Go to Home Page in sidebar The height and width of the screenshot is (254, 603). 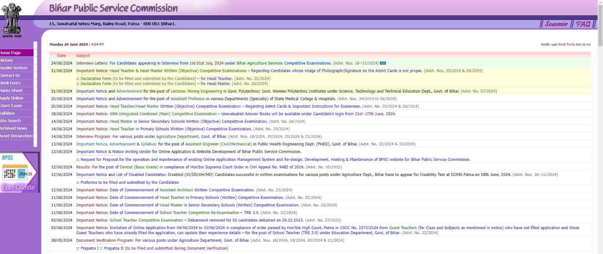pyautogui.click(x=10, y=53)
